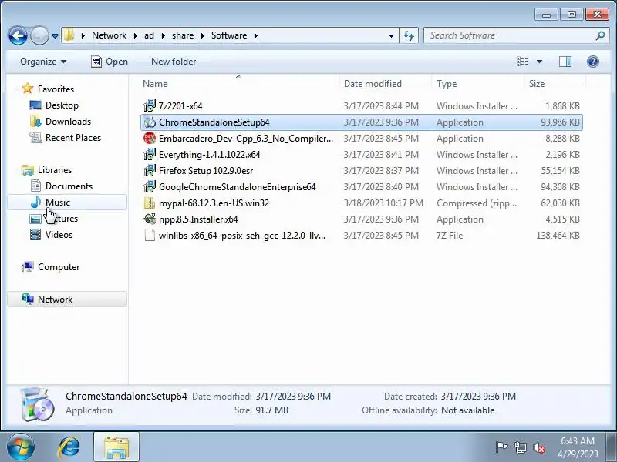Open the muted volume tray icon
This screenshot has height=462, width=617.
pos(538,447)
